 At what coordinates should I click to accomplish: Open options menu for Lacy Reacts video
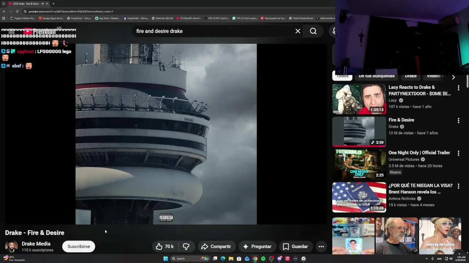(x=458, y=88)
